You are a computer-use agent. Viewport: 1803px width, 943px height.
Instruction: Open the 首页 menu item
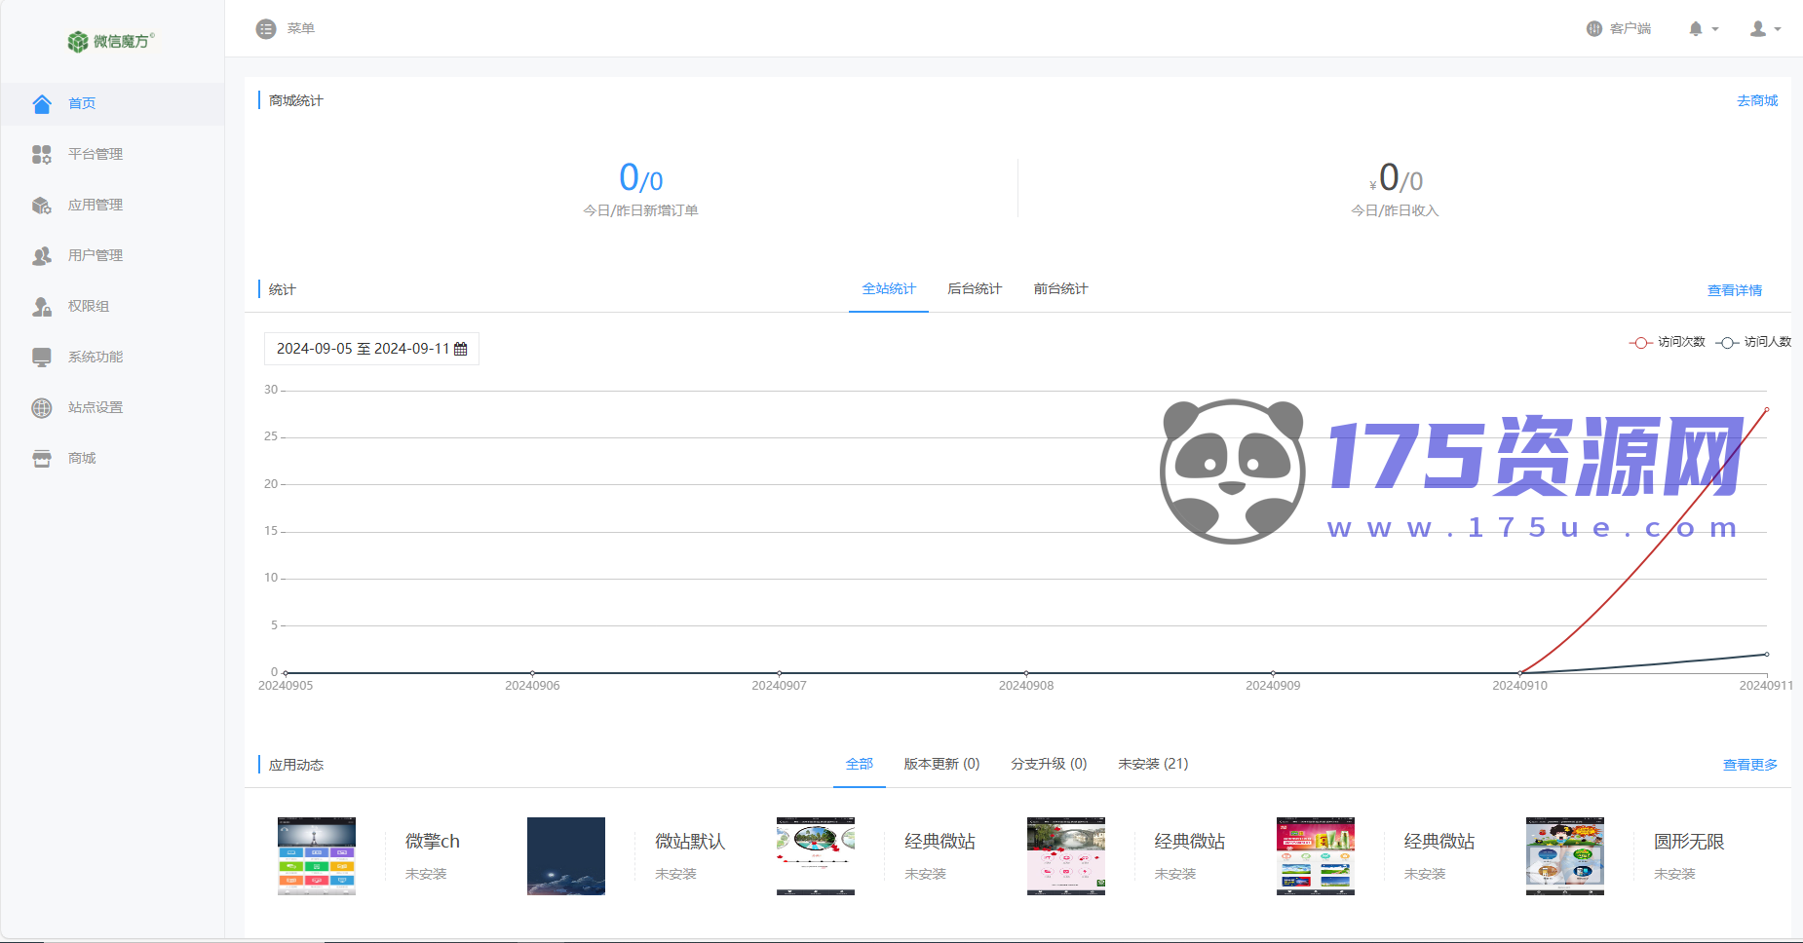[x=112, y=103]
